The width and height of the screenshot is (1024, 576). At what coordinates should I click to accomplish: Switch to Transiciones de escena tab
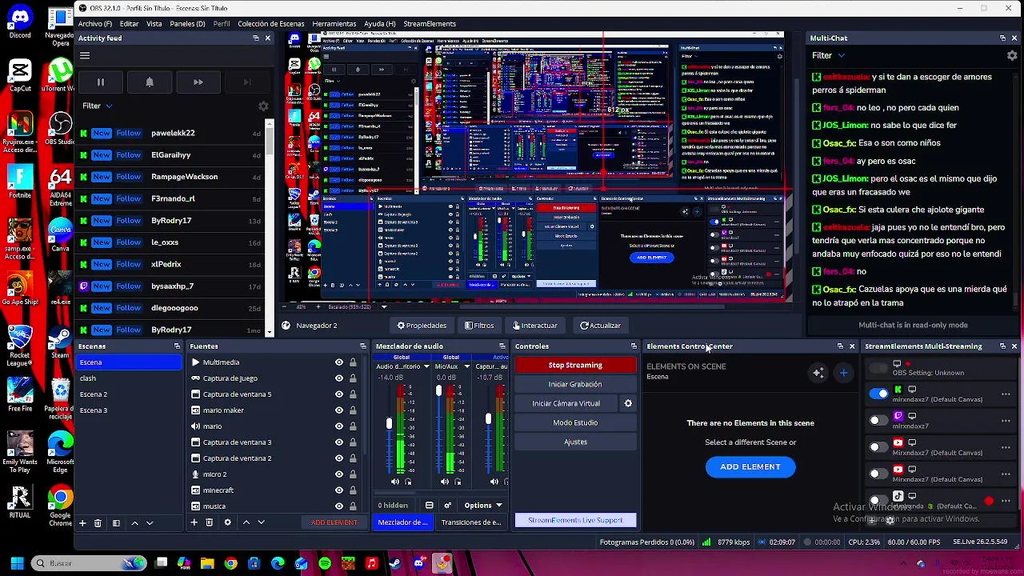point(470,522)
